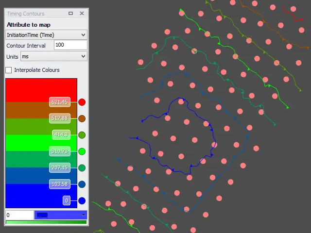Enable the Interpolate Colours checkbox
Screen dimensions: 311x233
tap(9, 70)
